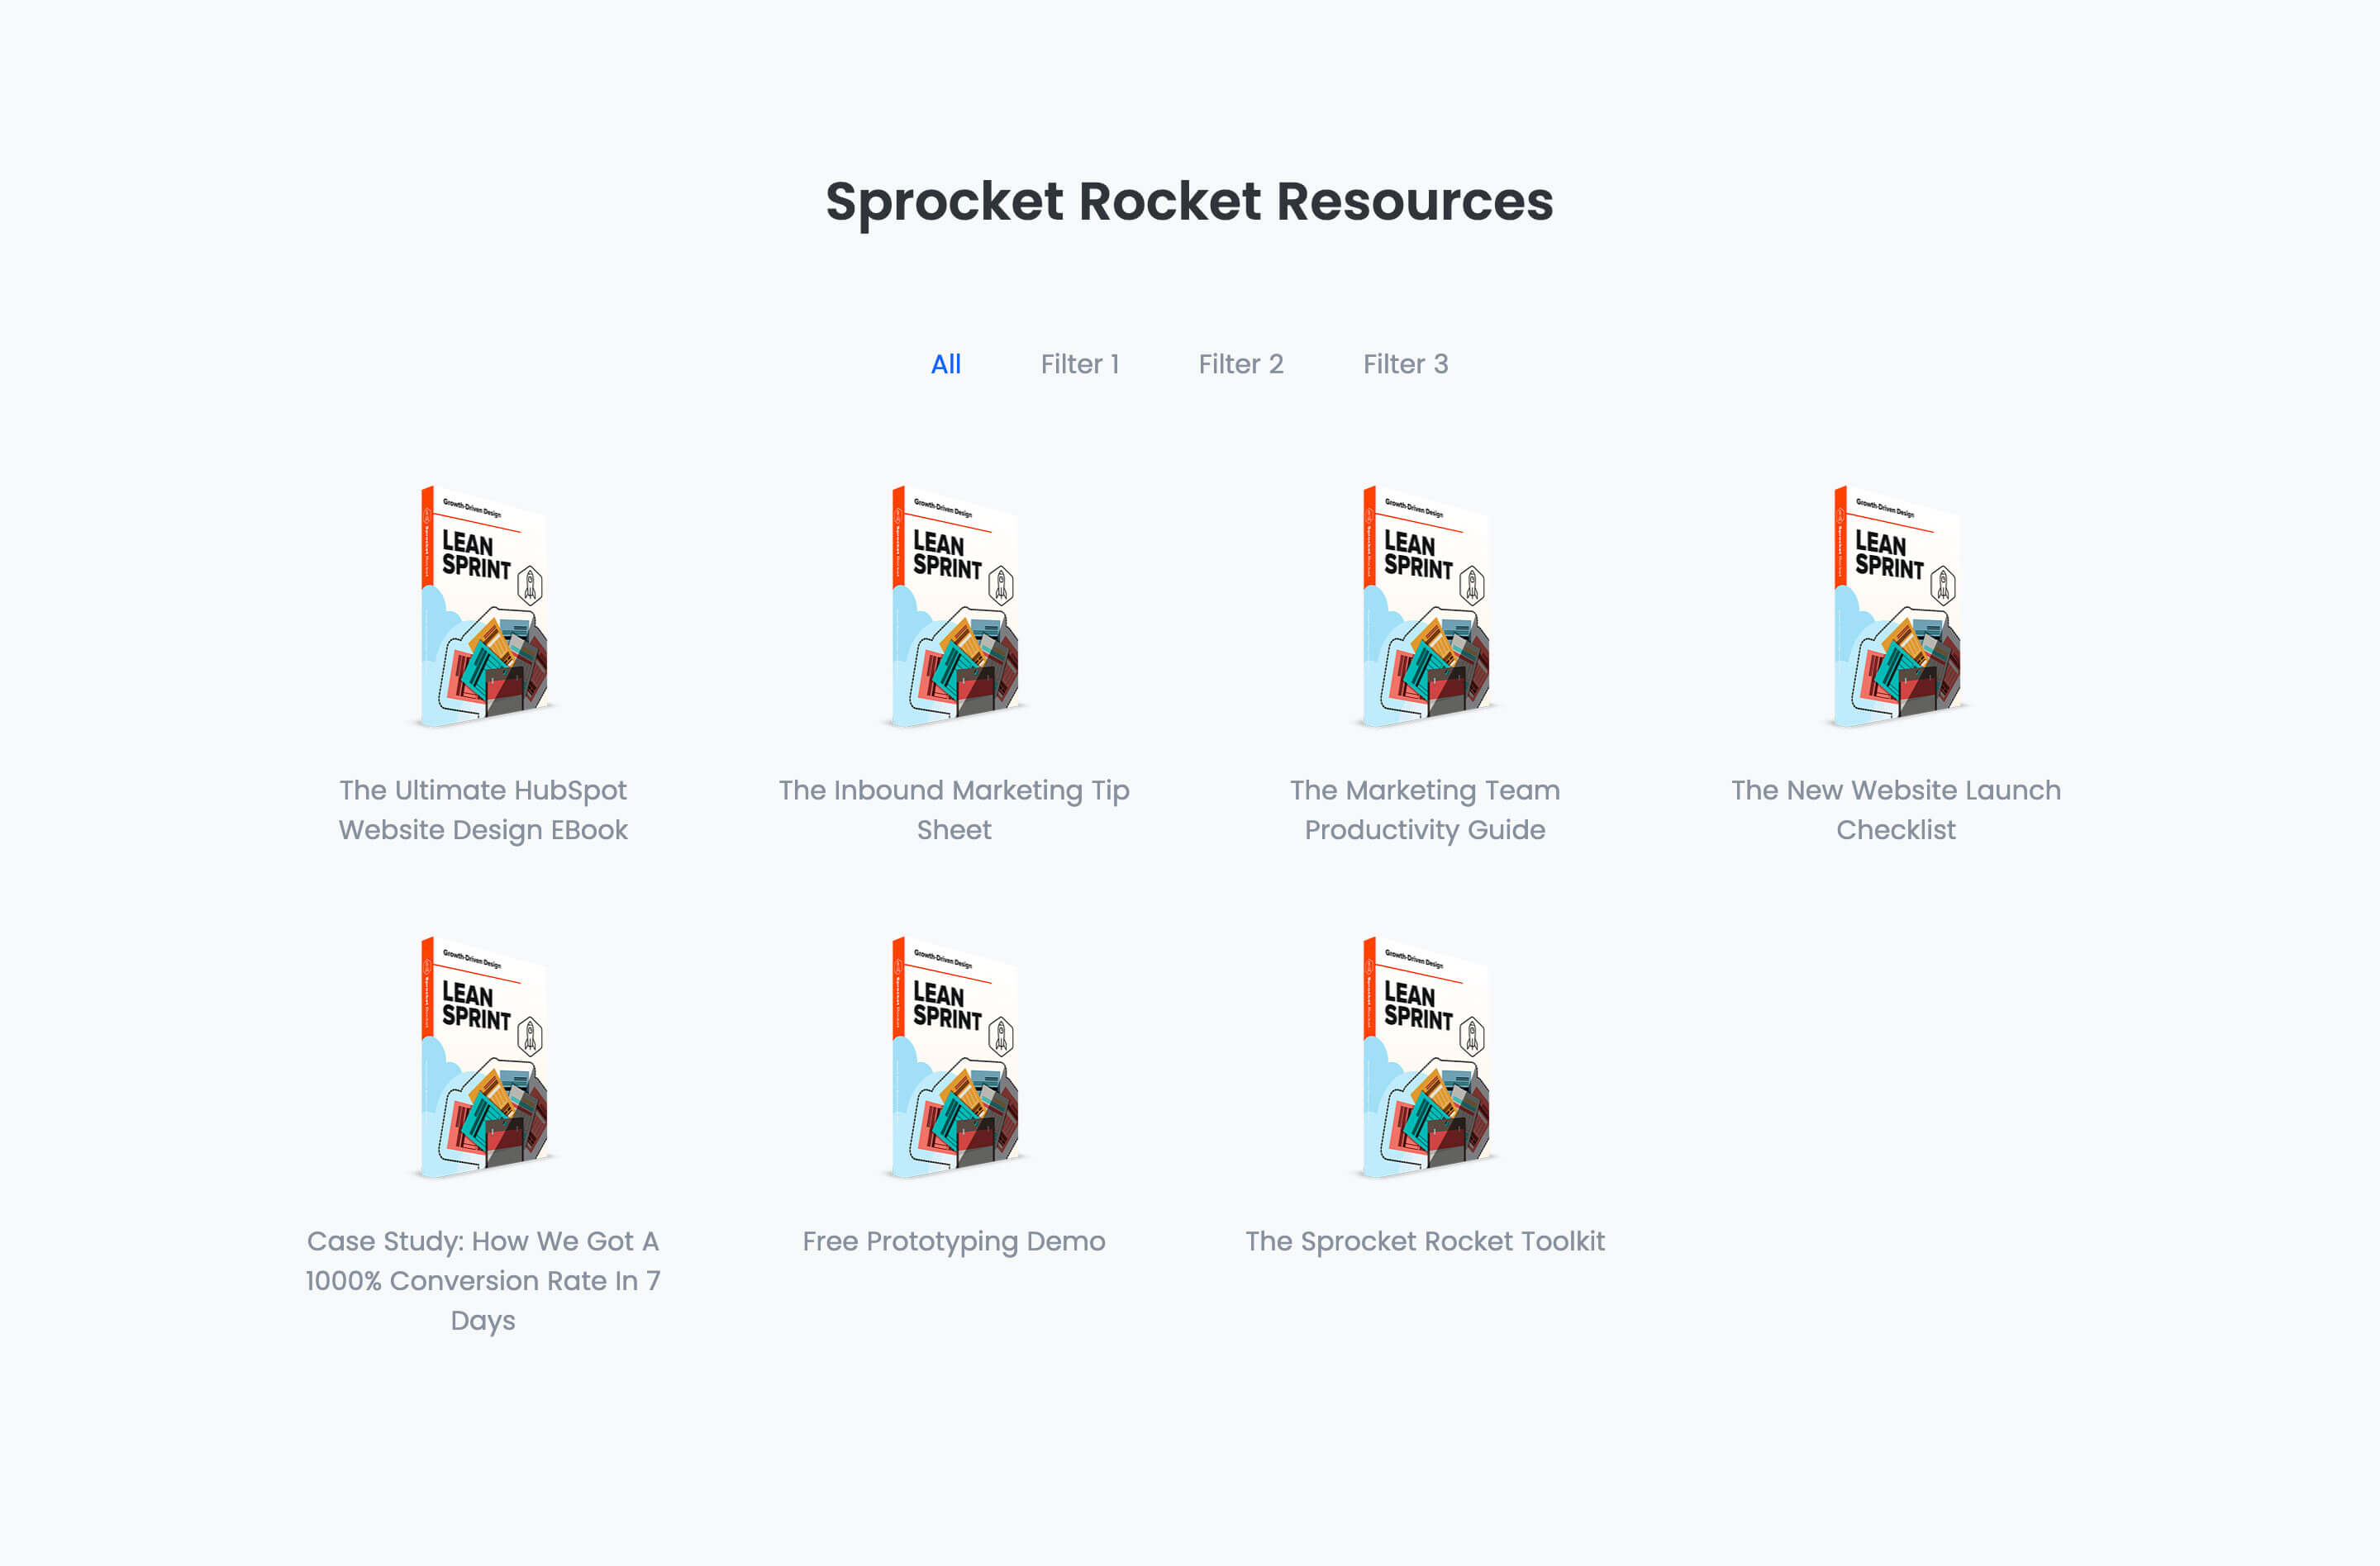Image resolution: width=2380 pixels, height=1566 pixels.
Task: Click the Free Prototyping Demo link
Action: click(x=954, y=1241)
